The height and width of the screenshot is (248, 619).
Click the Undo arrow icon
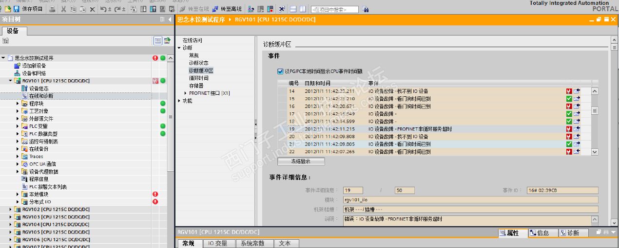coord(103,9)
